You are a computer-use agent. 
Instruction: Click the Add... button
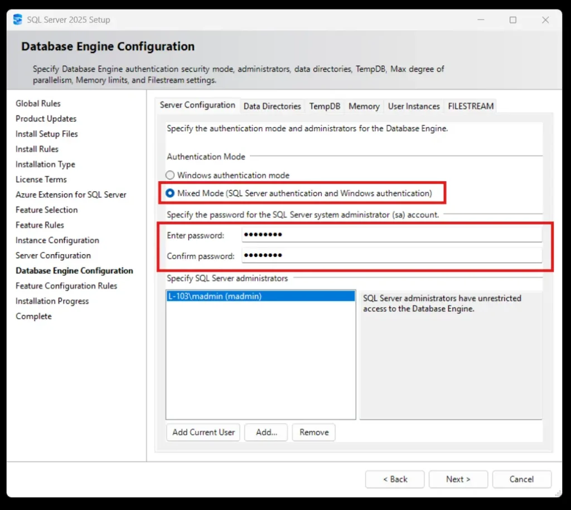265,432
